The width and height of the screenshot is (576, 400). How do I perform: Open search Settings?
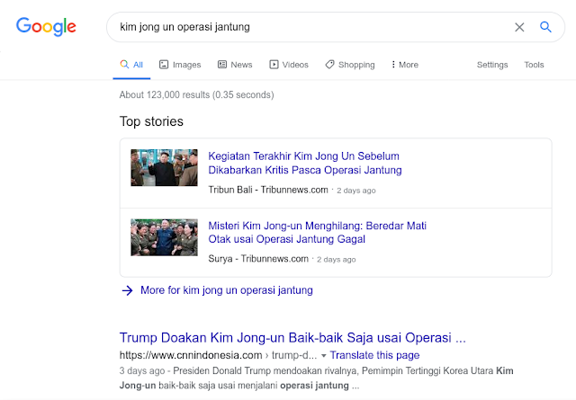pyautogui.click(x=492, y=65)
